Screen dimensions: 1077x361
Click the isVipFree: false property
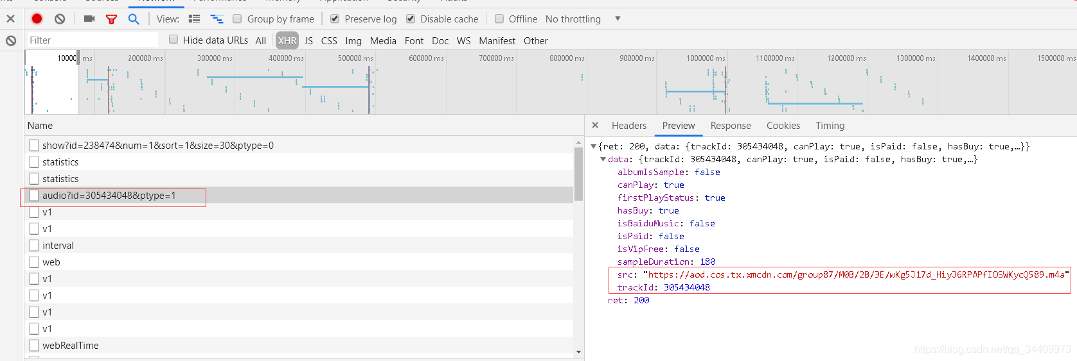pyautogui.click(x=659, y=249)
